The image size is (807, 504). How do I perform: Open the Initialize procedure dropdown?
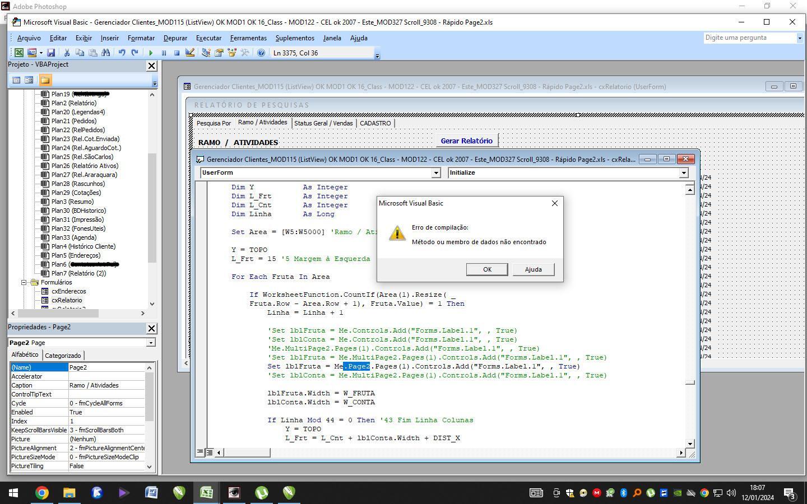pyautogui.click(x=684, y=173)
